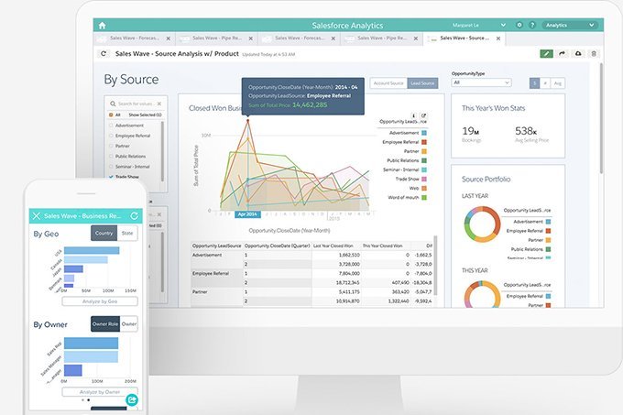Switch mobile By Geo to State
Image resolution: width=623 pixels, height=415 pixels.
click(x=129, y=234)
